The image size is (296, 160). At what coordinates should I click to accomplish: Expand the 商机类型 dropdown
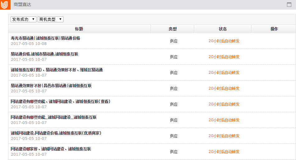50,19
